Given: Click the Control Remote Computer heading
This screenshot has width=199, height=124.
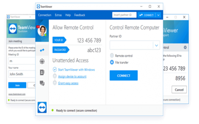Looking at the screenshot, I should (134, 27).
